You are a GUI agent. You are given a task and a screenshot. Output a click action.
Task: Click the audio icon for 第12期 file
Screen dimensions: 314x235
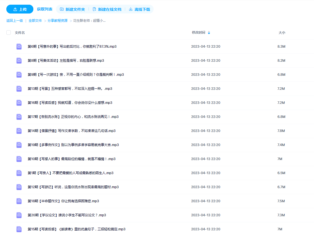click(x=19, y=187)
